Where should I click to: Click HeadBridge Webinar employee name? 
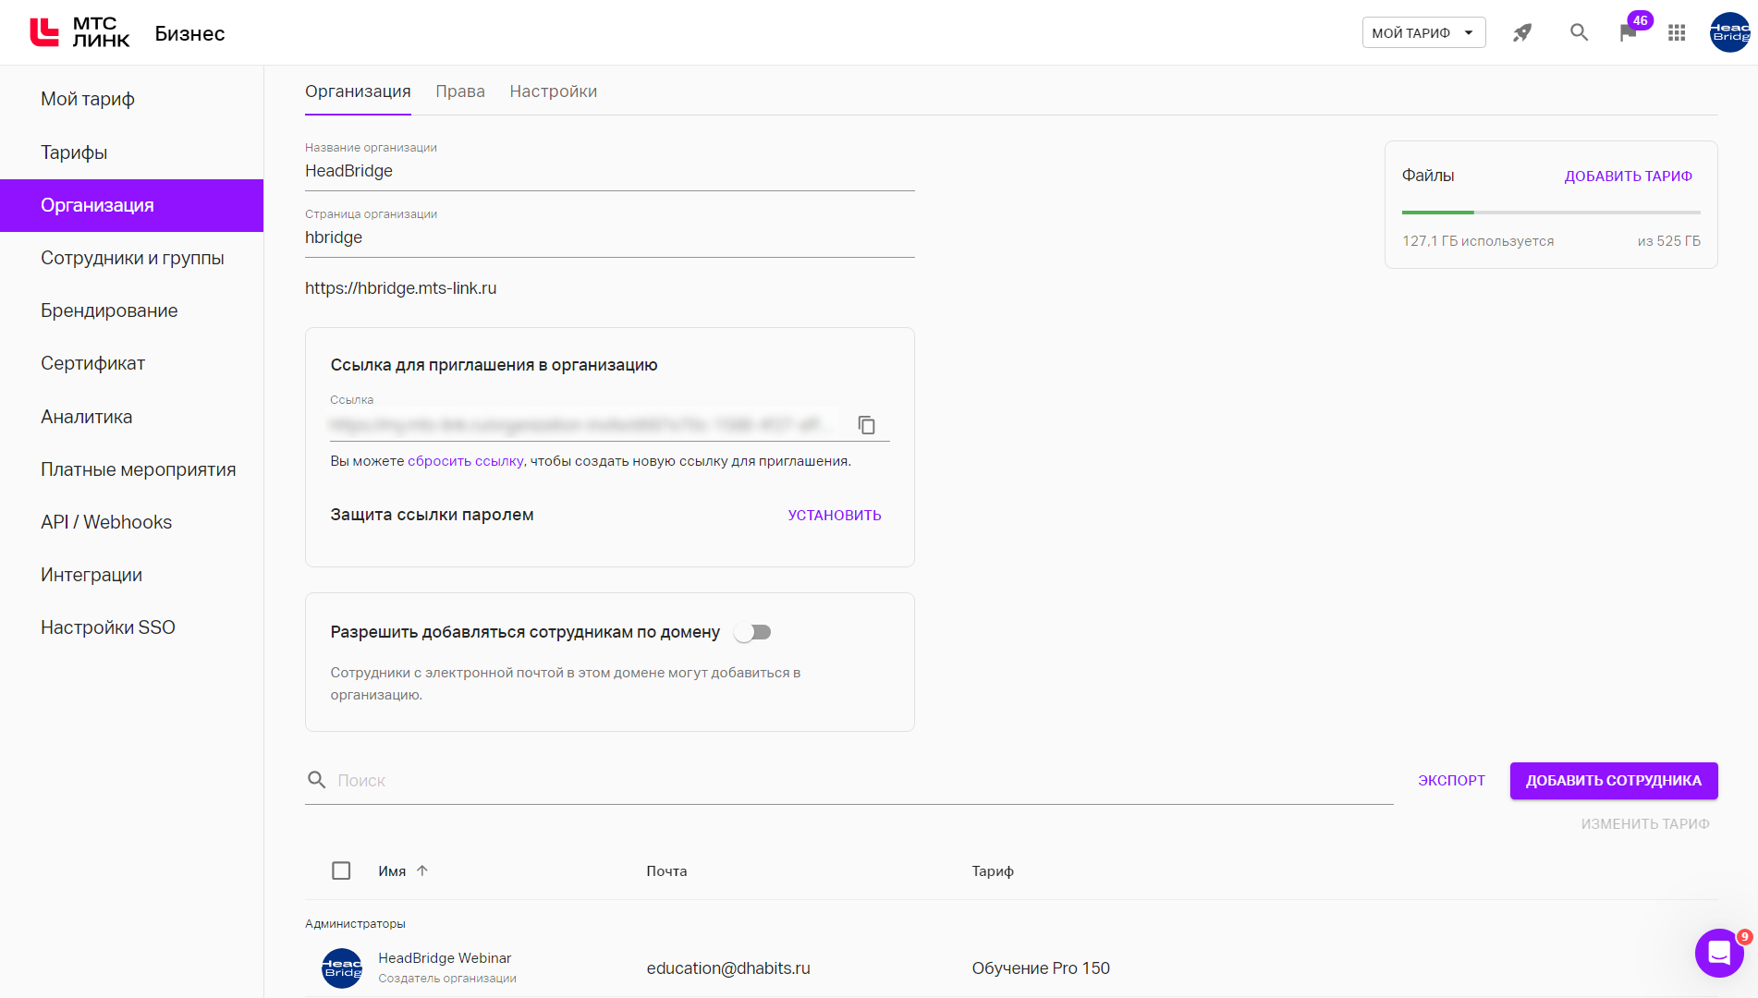pyautogui.click(x=445, y=958)
